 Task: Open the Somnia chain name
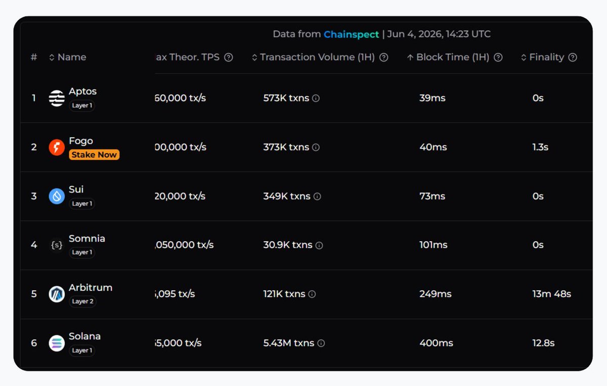click(87, 238)
